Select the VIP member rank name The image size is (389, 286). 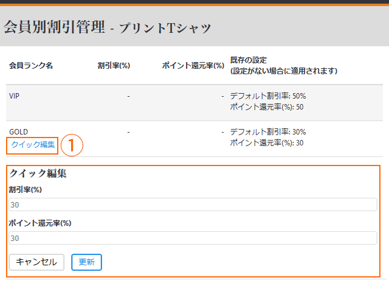15,96
